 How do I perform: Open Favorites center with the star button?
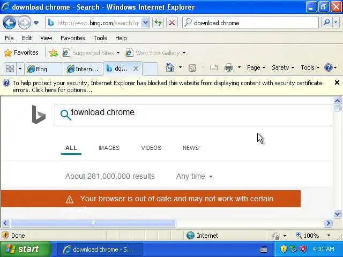click(x=21, y=52)
